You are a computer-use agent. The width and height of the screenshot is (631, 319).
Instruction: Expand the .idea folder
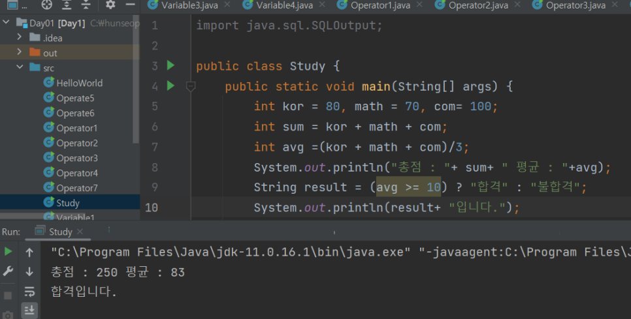[19, 37]
